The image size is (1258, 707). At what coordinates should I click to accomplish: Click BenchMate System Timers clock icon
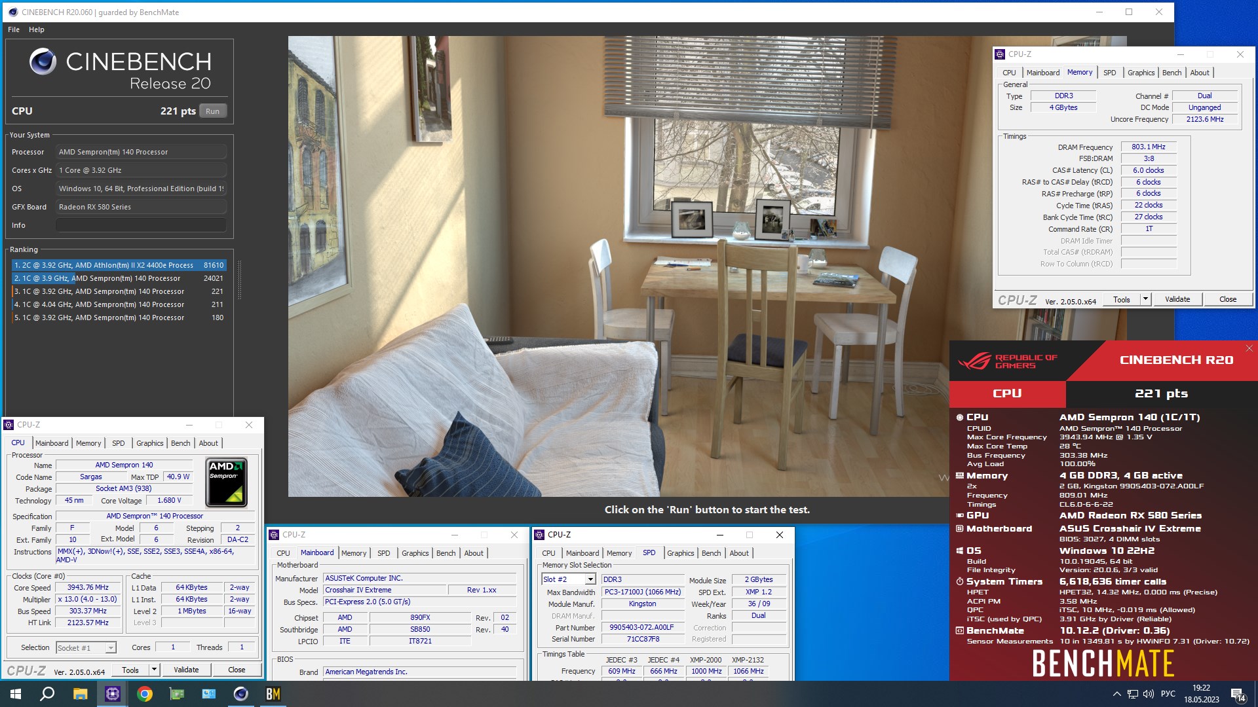[x=959, y=581]
